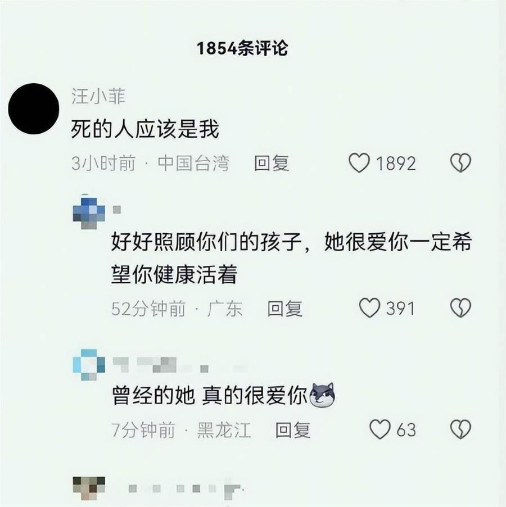Screen dimensions: 506x507
Task: Tap the 1854条评论 header title
Action: [x=242, y=48]
